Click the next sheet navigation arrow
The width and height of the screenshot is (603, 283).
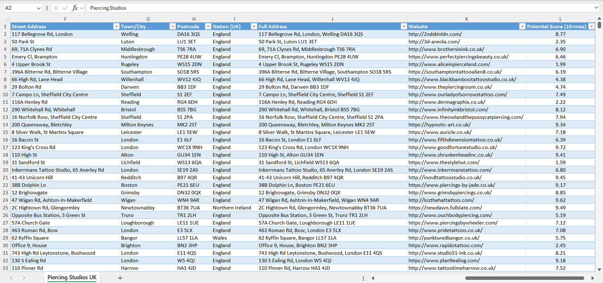click(x=24, y=278)
